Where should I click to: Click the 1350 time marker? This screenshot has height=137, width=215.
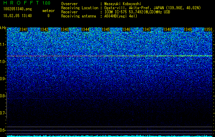point(209,29)
